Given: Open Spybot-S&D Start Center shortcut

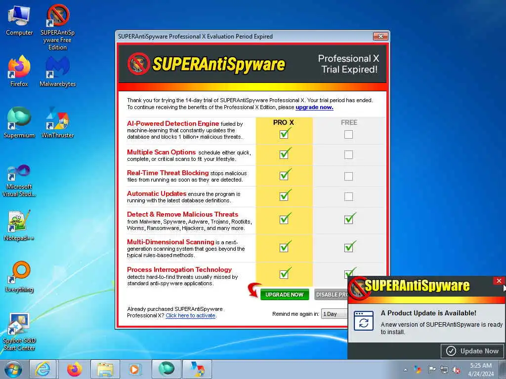Looking at the screenshot, I should point(19,332).
